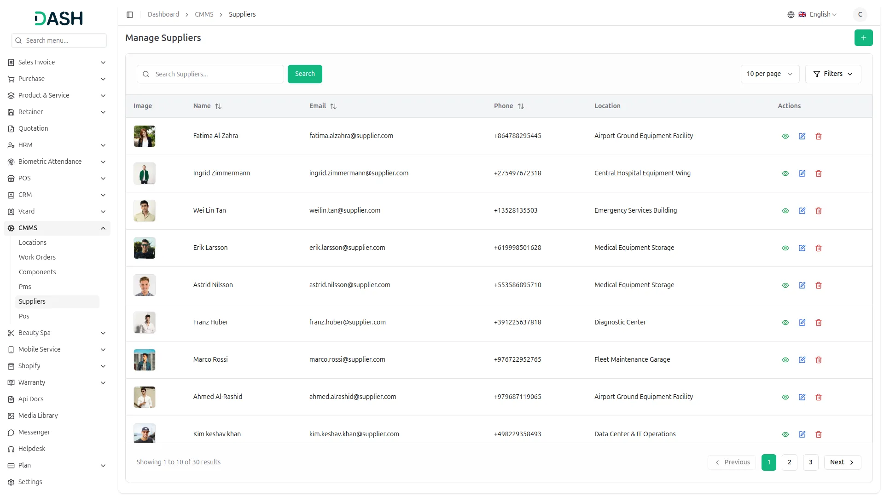Expand the Filters dropdown
This screenshot has height=497, width=884.
(x=832, y=74)
